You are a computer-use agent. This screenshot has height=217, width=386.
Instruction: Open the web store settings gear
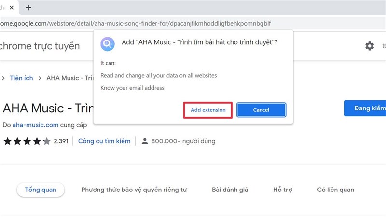[369, 46]
